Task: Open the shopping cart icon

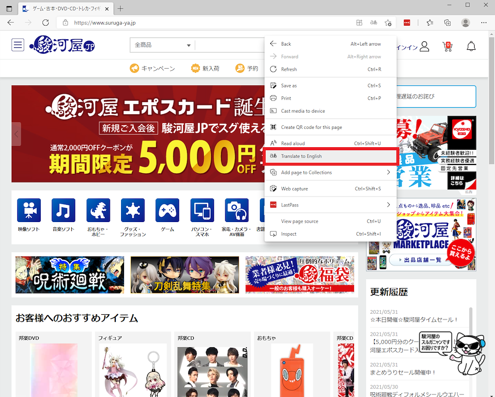Action: [x=447, y=47]
